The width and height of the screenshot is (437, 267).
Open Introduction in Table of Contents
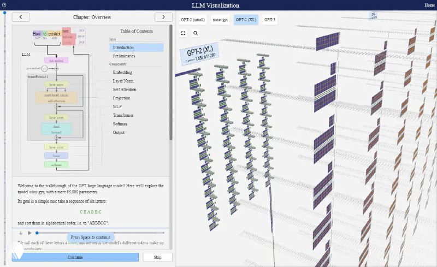pyautogui.click(x=137, y=48)
